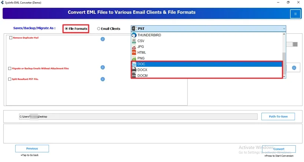Open info for Migrate Without Attachment files
Image resolution: width=304 pixels, height=162 pixels.
click(103, 67)
